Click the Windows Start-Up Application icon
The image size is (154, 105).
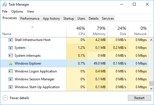(11, 87)
